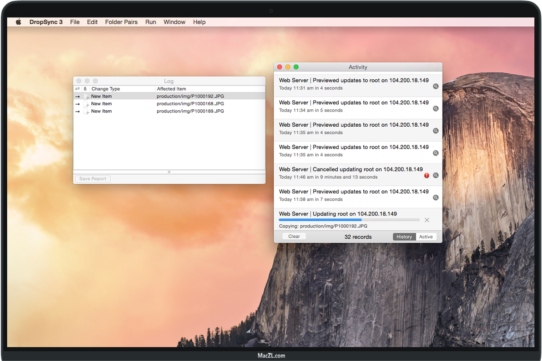Open the Folder Pairs menu
This screenshot has width=542, height=361.
click(x=121, y=22)
